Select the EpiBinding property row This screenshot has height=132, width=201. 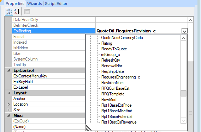(54, 31)
